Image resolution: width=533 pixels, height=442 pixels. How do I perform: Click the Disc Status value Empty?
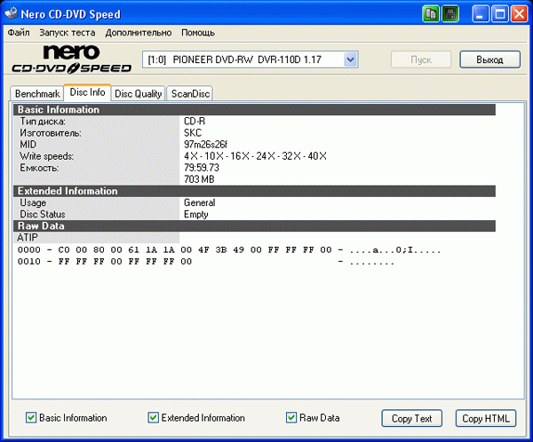pos(196,215)
